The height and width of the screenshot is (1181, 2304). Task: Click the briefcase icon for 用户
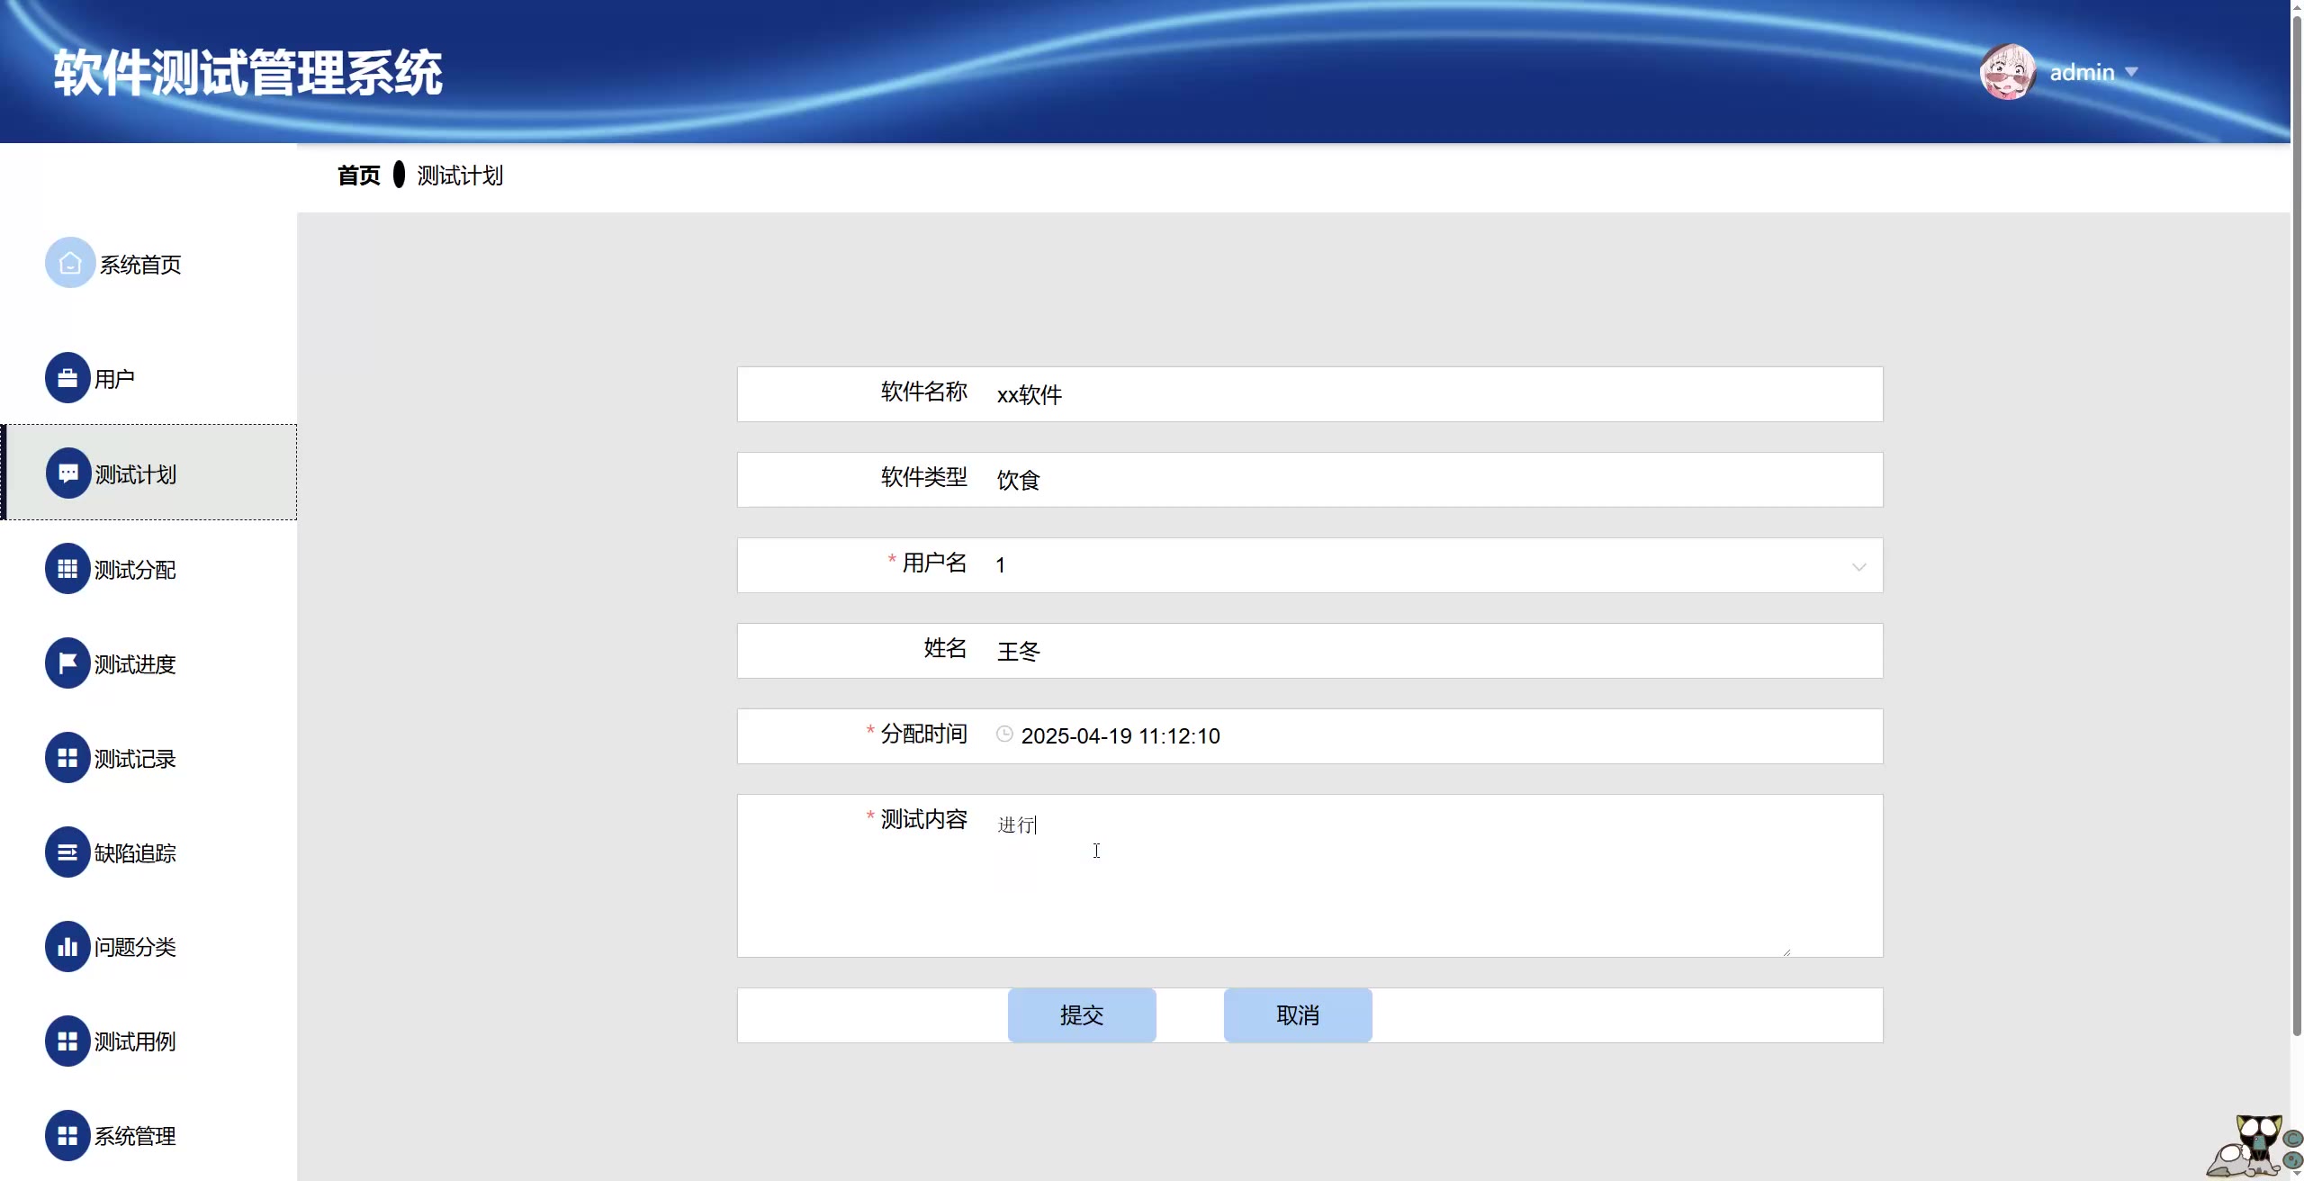67,378
